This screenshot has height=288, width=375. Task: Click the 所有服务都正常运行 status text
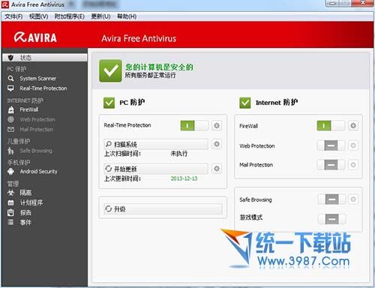click(x=150, y=75)
